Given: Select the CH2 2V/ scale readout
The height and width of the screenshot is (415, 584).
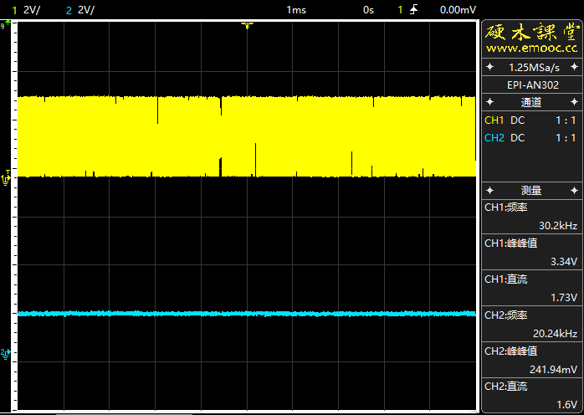Looking at the screenshot, I should pos(81,9).
